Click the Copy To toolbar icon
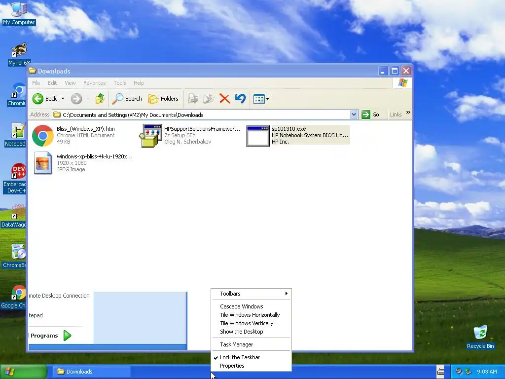505x379 pixels. (209, 99)
